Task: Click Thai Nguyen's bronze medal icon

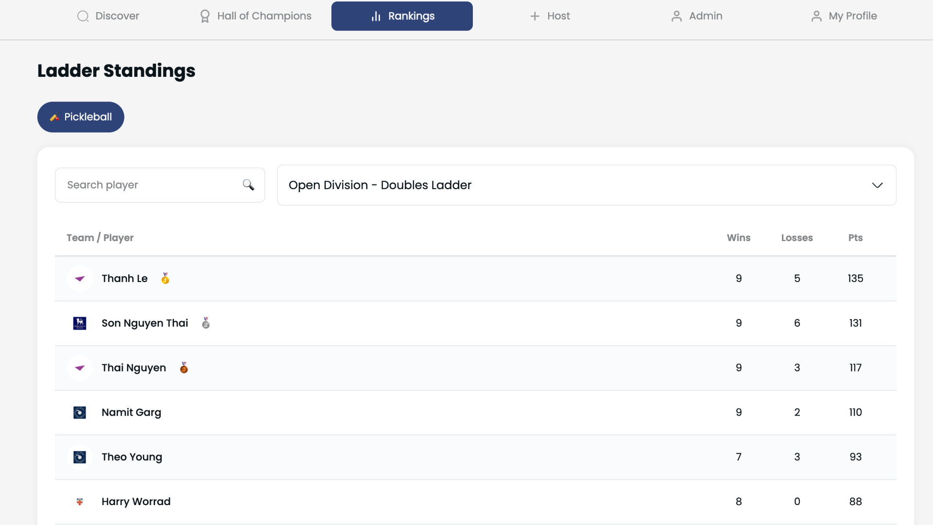Action: pos(184,367)
